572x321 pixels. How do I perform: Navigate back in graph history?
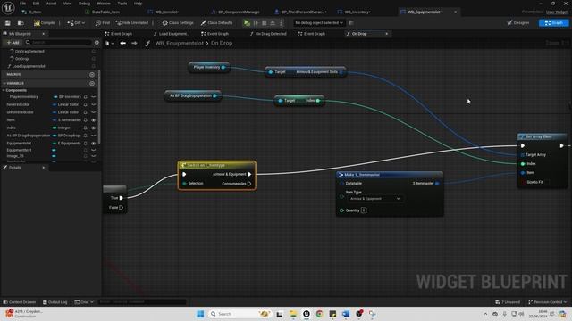click(123, 44)
